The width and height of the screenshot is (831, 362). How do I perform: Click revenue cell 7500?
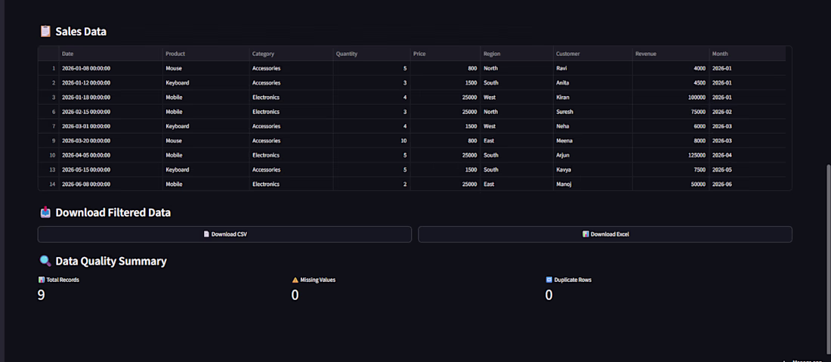670,169
